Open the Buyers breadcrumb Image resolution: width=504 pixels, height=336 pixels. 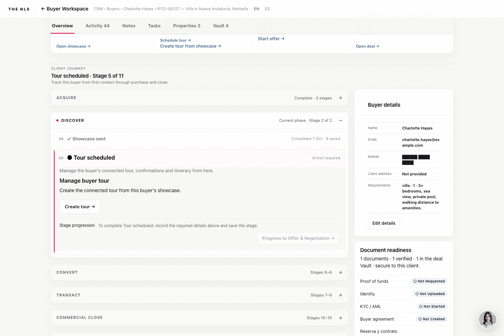tap(113, 9)
